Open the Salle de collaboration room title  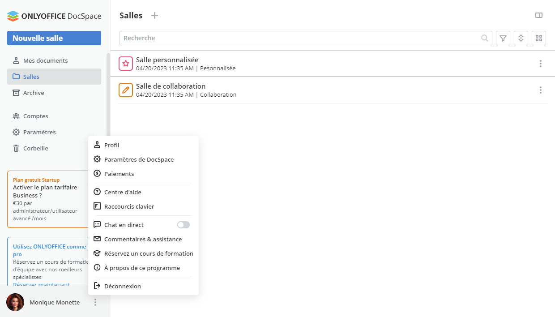171,86
